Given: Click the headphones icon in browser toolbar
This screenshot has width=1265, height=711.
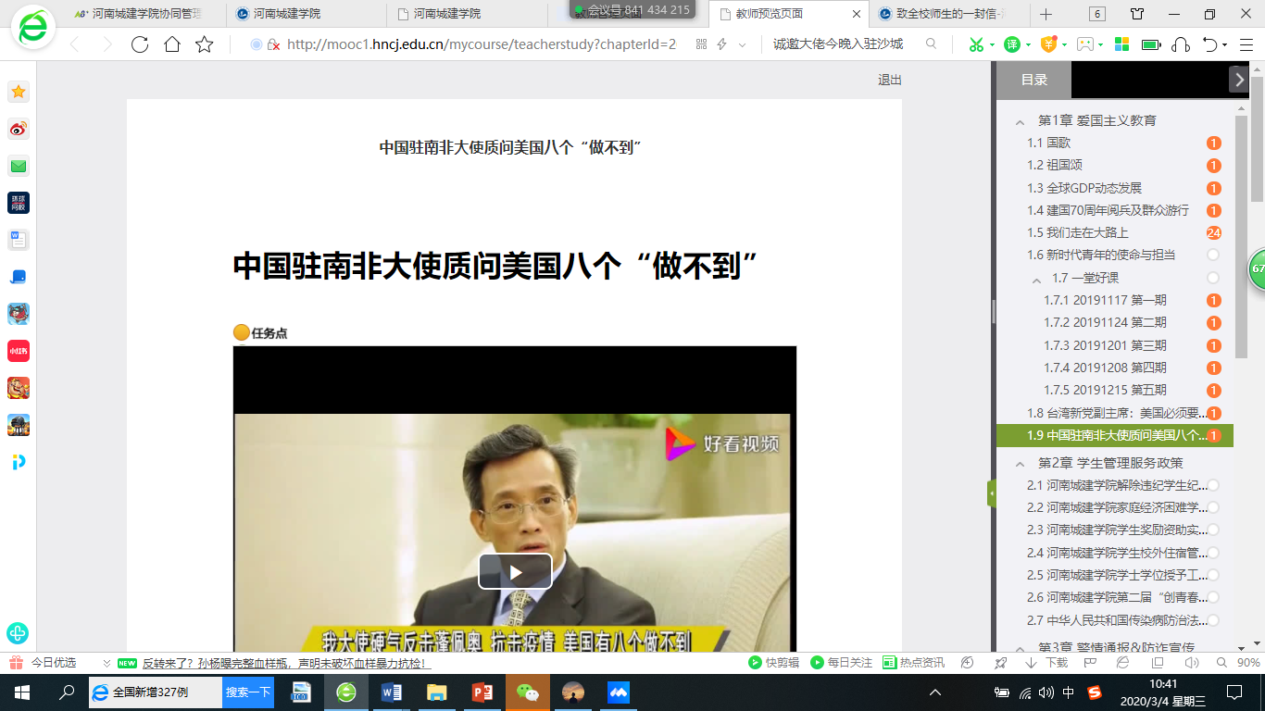Looking at the screenshot, I should point(1180,44).
